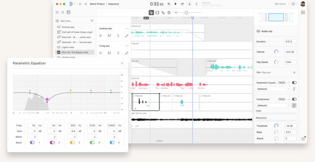Choose the range selection tool

[x=157, y=13]
